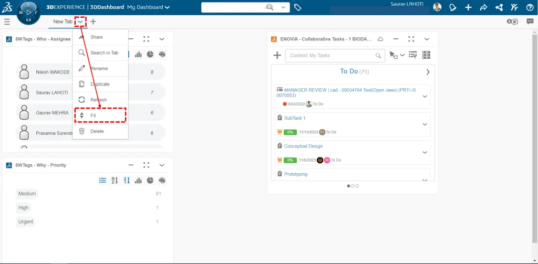Open the Help question mark icon

530,7
